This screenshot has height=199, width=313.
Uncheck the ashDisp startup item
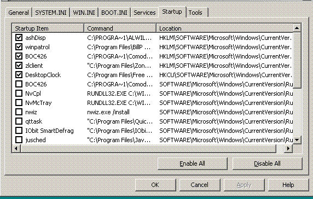[x=19, y=38]
